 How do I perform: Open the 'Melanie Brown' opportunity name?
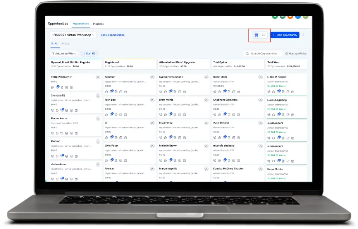click(x=168, y=146)
